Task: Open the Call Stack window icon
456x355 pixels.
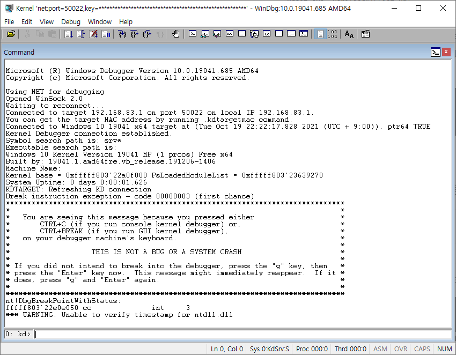Action: point(254,34)
